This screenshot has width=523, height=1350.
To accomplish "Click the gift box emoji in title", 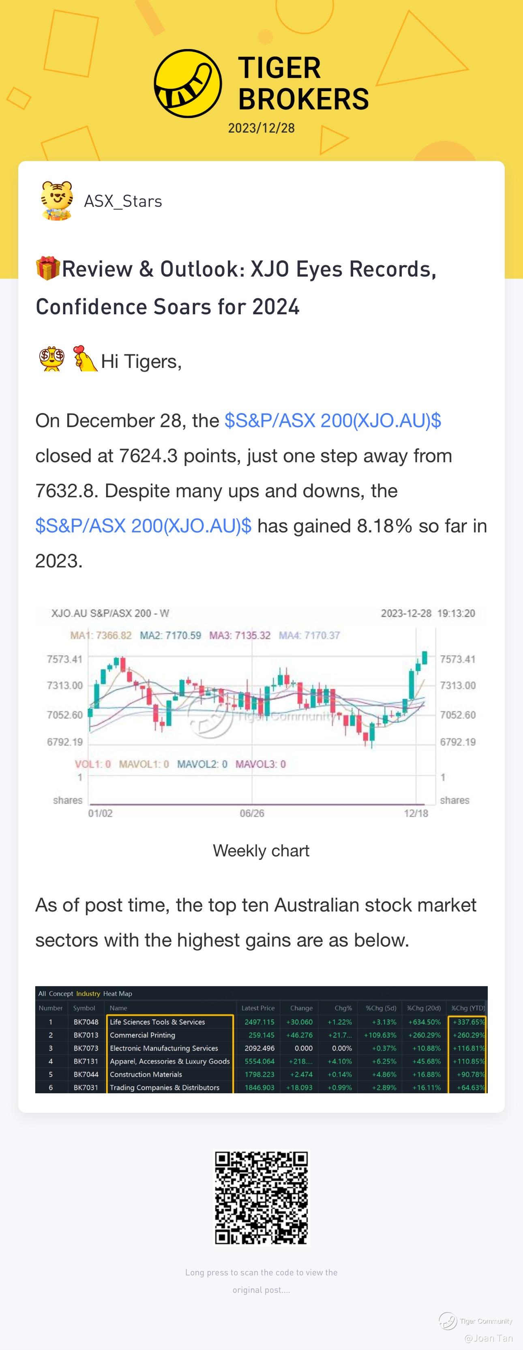I will pos(48,268).
